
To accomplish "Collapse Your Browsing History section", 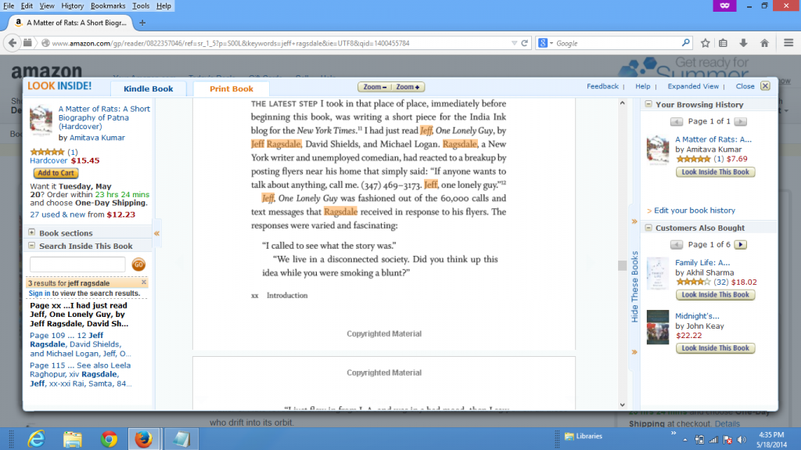I will click(x=648, y=104).
